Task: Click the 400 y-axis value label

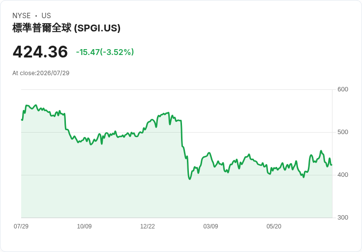Action: pos(343,175)
